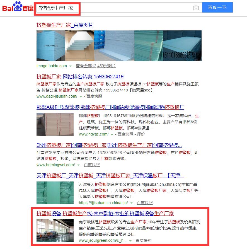Screen dimensions: 247x249
Task: Expand dropdown arrow next to www.hdytjc.com
Action: 112,134
